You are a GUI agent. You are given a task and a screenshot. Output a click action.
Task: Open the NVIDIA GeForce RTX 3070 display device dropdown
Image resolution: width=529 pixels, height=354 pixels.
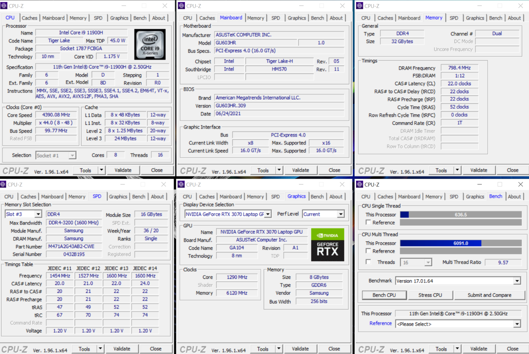point(268,214)
